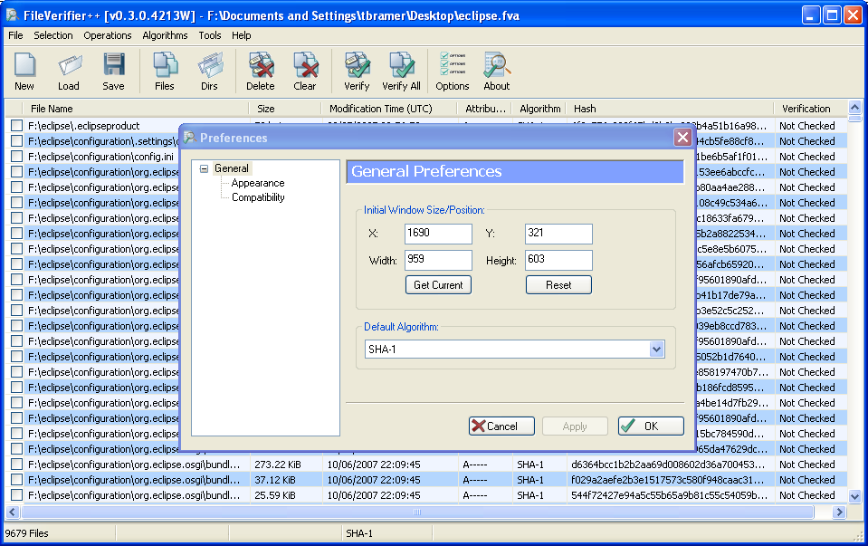Click the horizontal scrollbar's right arrow
This screenshot has width=868, height=546.
840,512
